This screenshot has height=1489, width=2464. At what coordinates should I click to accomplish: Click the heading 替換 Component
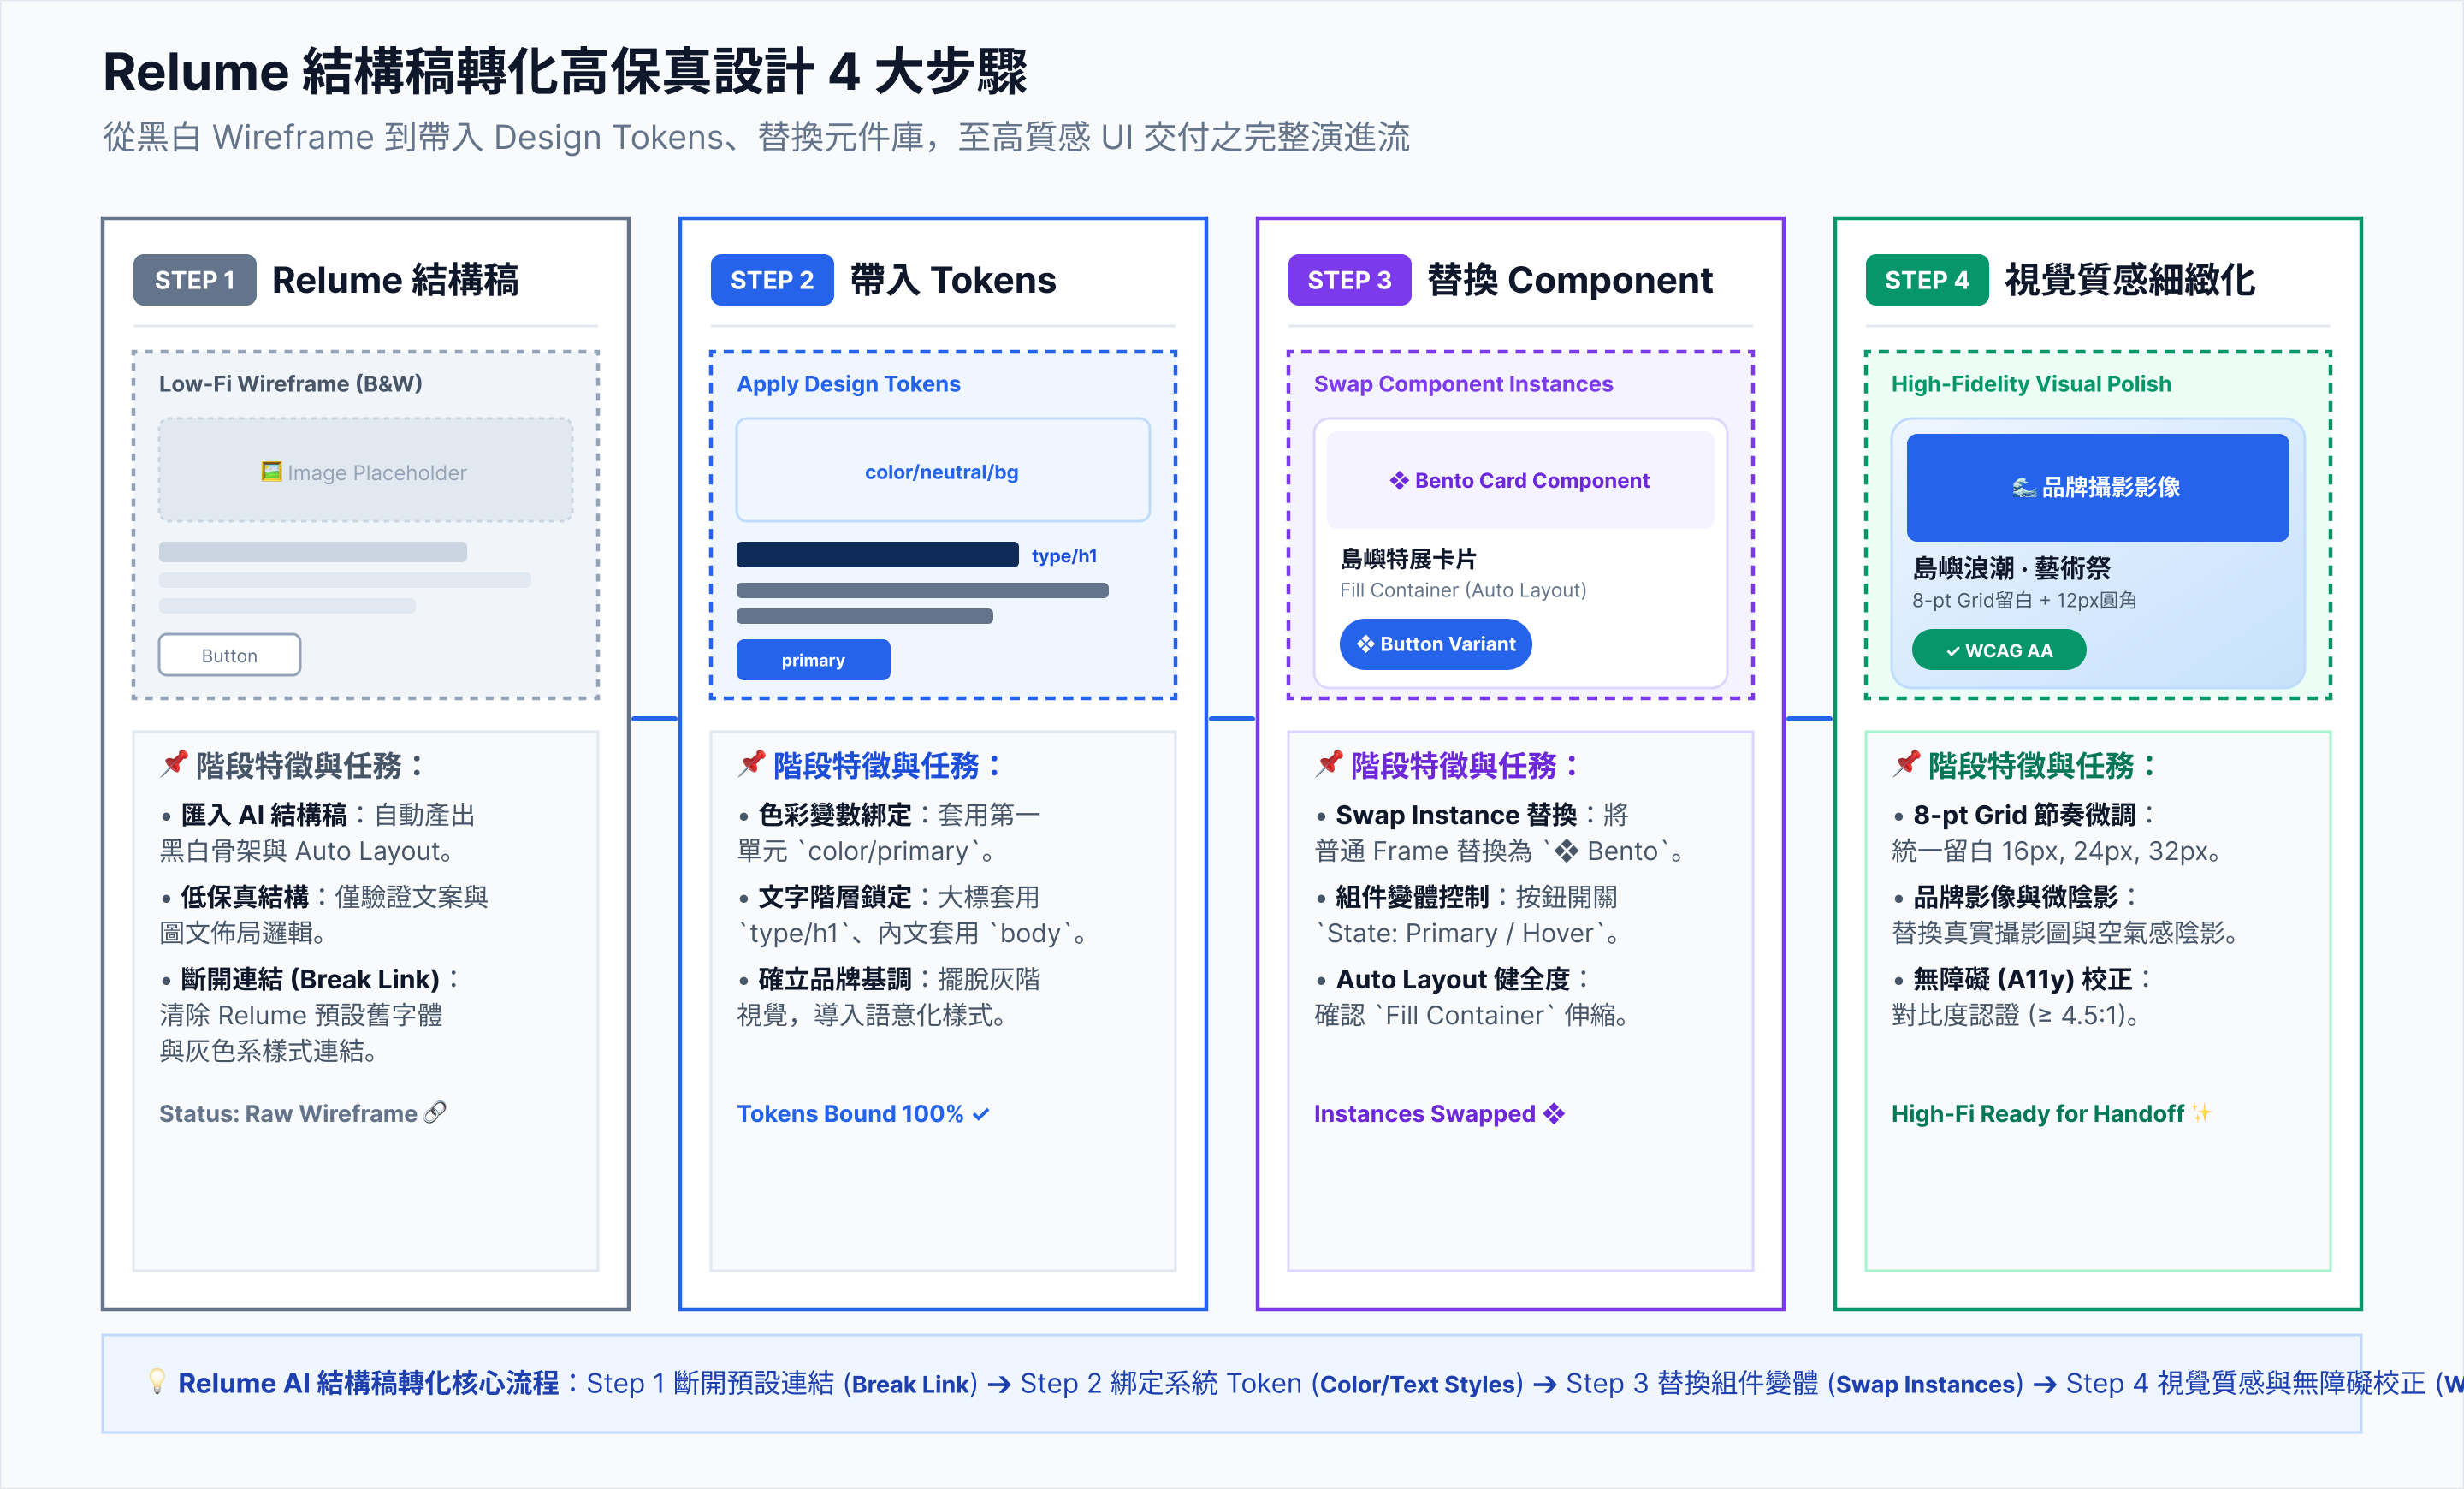[x=1570, y=280]
